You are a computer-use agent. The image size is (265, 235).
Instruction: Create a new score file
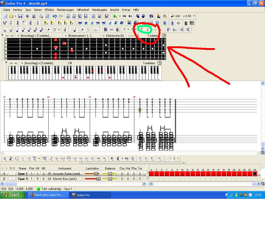5,16
